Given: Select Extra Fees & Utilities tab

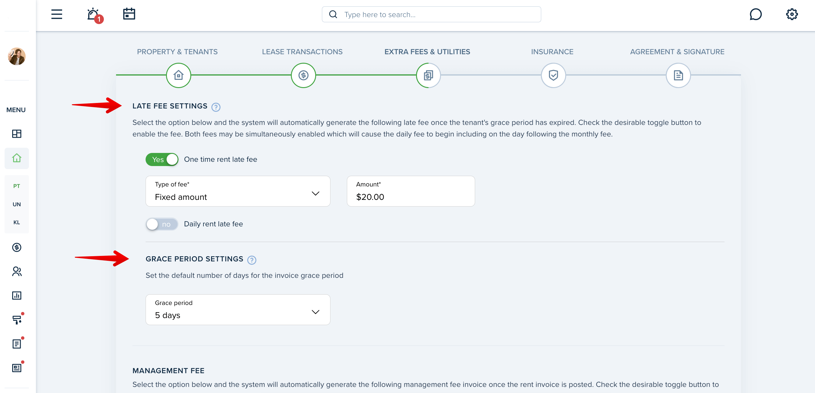Looking at the screenshot, I should point(427,51).
